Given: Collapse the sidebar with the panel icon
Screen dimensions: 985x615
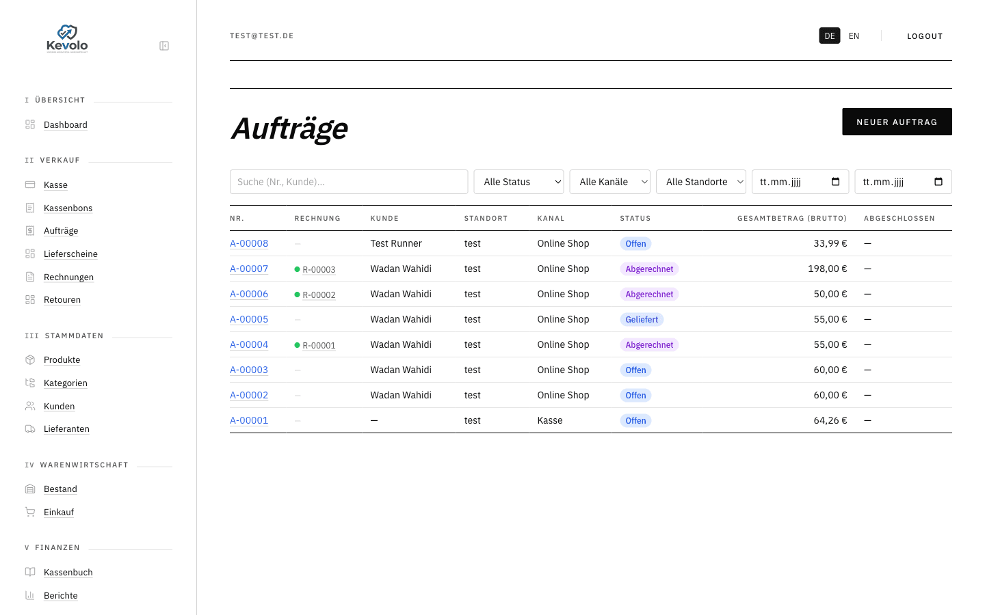Looking at the screenshot, I should point(164,46).
